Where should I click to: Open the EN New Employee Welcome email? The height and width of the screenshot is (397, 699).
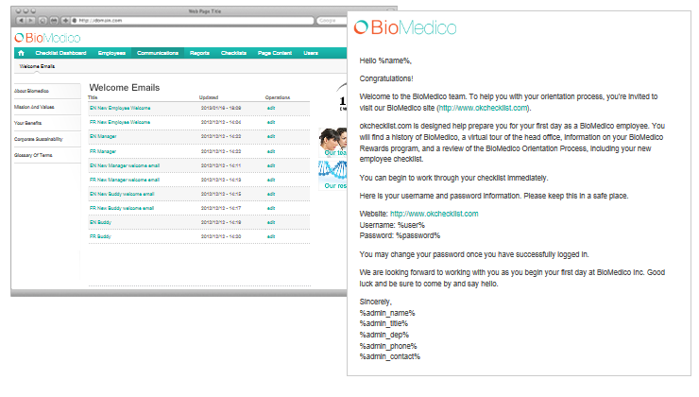(x=120, y=108)
